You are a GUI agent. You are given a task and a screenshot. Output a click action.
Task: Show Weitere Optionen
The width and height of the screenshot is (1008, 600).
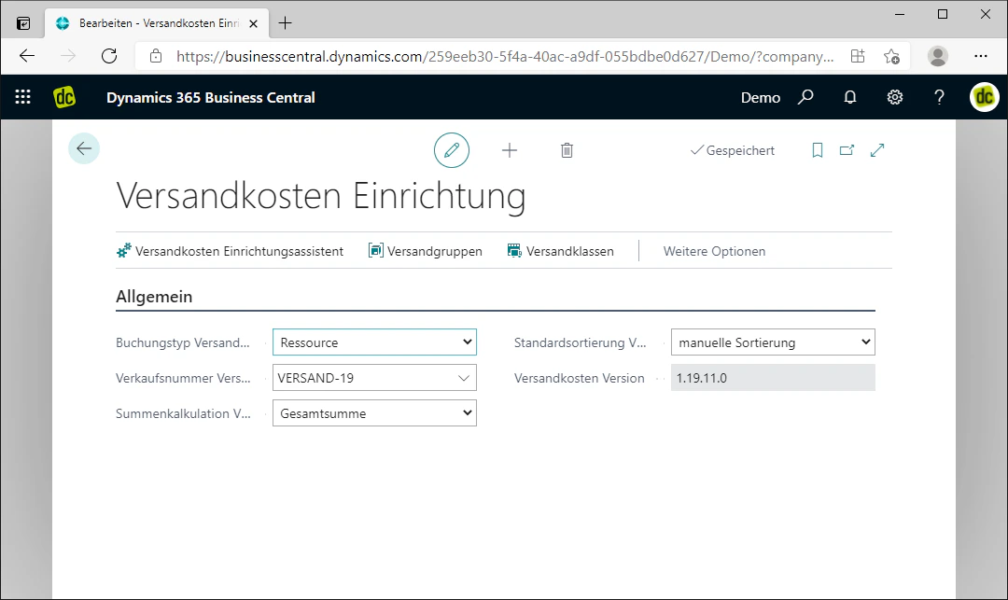pyautogui.click(x=714, y=251)
